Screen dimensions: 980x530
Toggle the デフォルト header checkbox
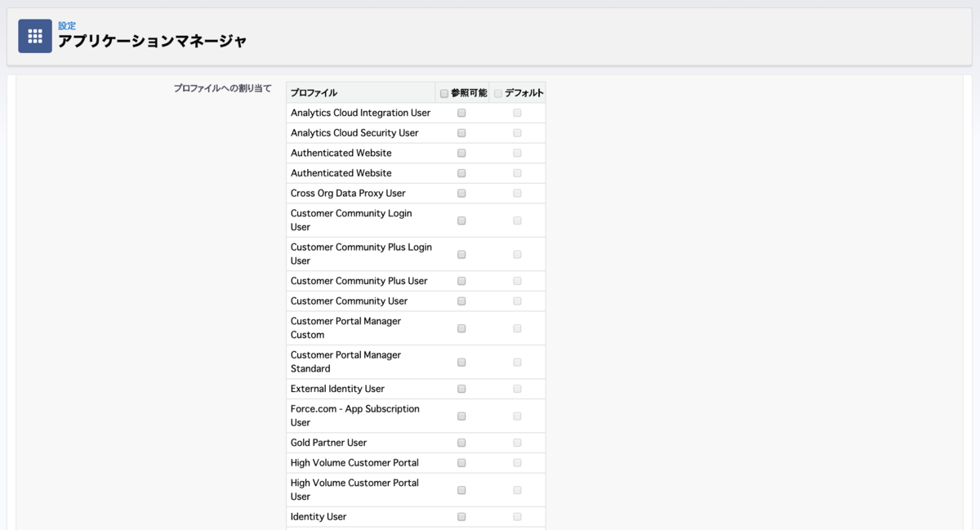[498, 93]
